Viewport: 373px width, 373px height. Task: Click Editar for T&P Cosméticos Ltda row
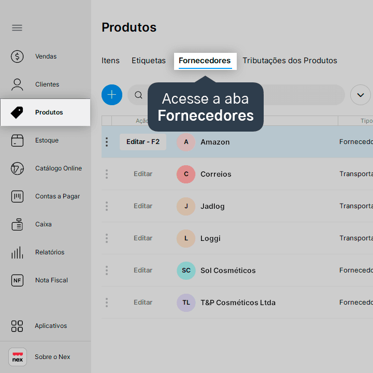(143, 303)
